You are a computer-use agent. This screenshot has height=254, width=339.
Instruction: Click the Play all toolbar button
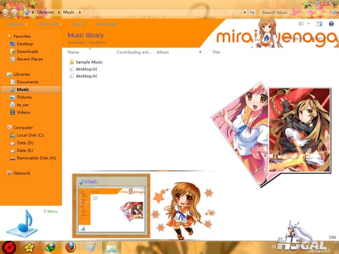point(79,24)
